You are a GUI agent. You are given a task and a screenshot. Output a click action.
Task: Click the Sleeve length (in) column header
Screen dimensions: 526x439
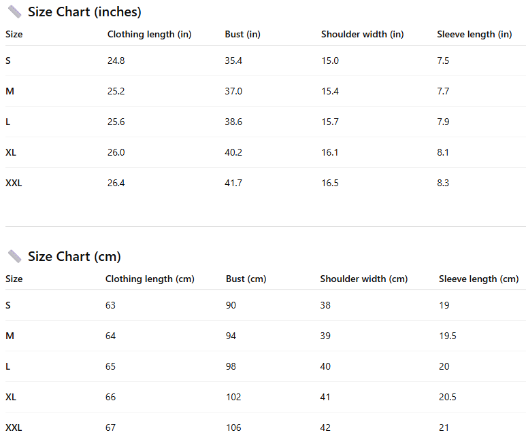474,34
